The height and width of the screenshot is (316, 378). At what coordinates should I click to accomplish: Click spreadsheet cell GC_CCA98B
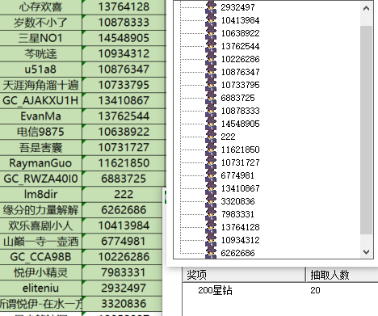coord(40,257)
